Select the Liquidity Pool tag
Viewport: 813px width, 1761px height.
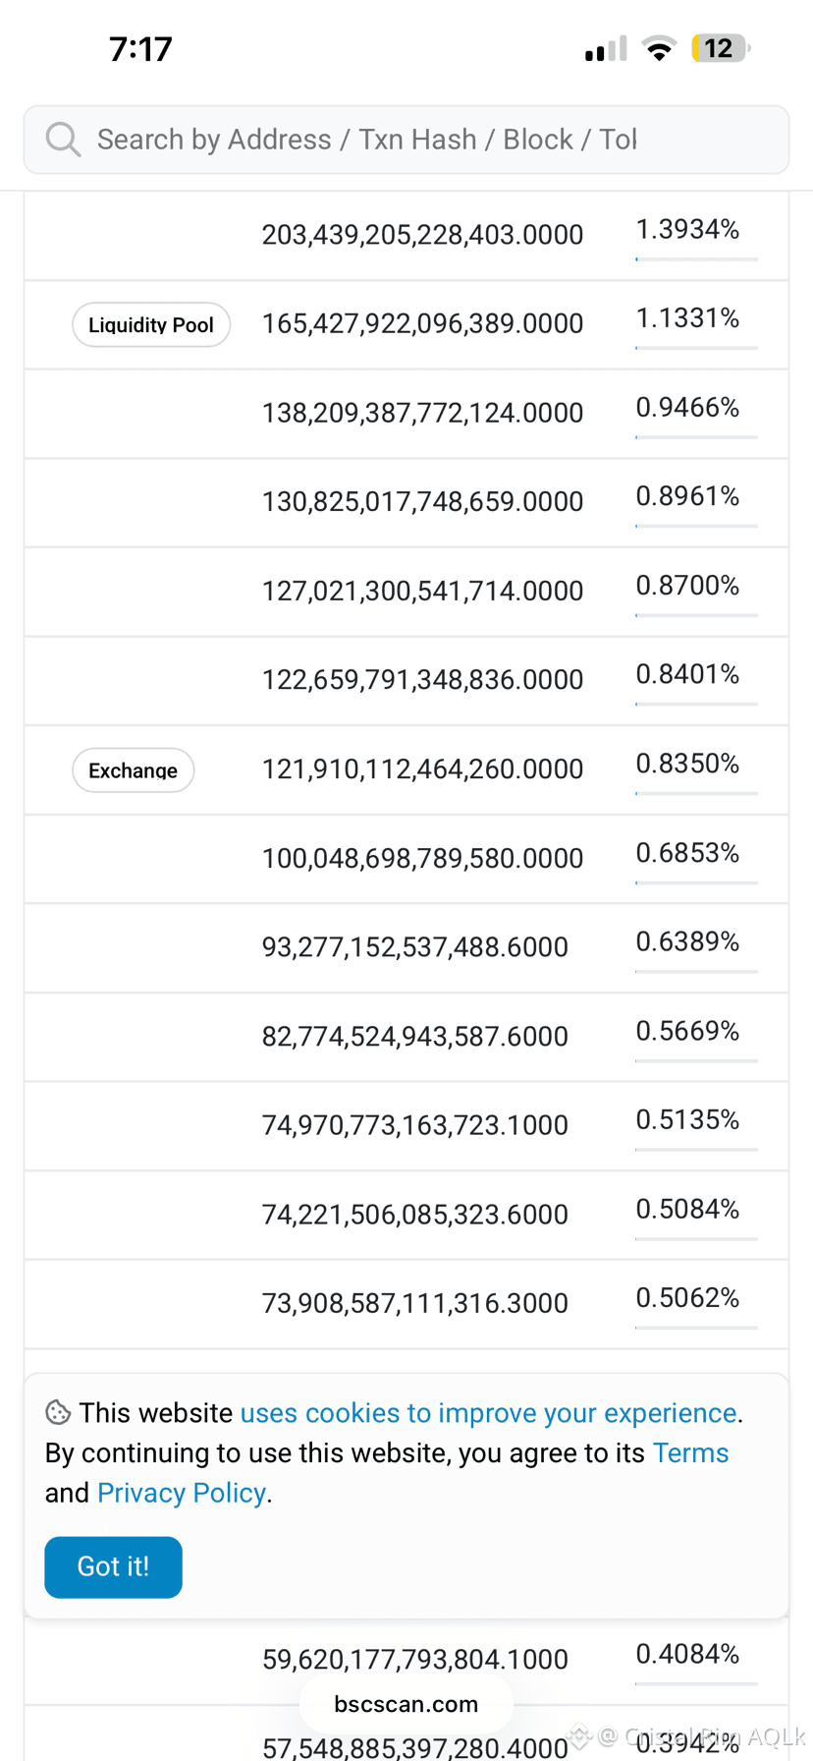pyautogui.click(x=151, y=325)
